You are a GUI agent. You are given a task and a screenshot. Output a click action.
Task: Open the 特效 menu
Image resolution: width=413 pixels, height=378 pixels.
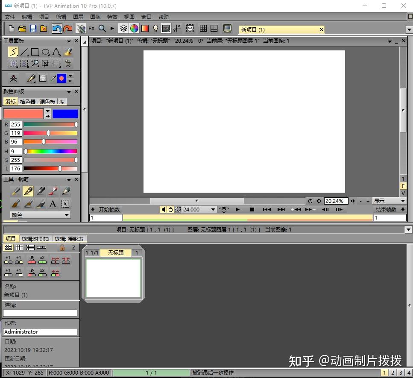(112, 17)
